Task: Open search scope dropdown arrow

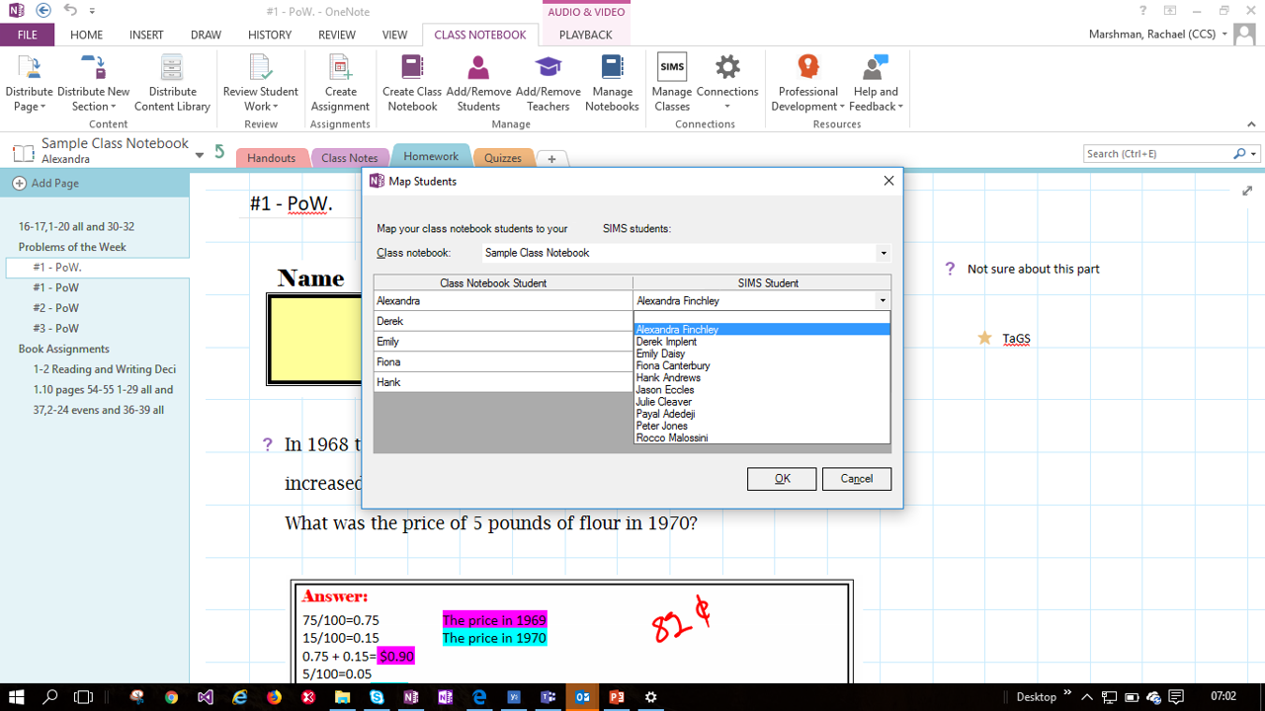Action: coord(1255,154)
